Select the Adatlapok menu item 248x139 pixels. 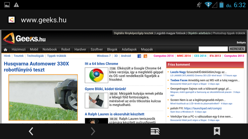click(x=129, y=49)
